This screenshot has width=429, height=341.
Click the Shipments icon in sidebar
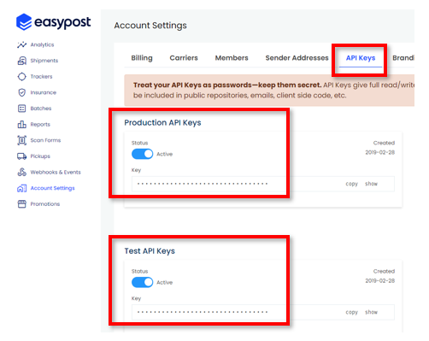[21, 61]
